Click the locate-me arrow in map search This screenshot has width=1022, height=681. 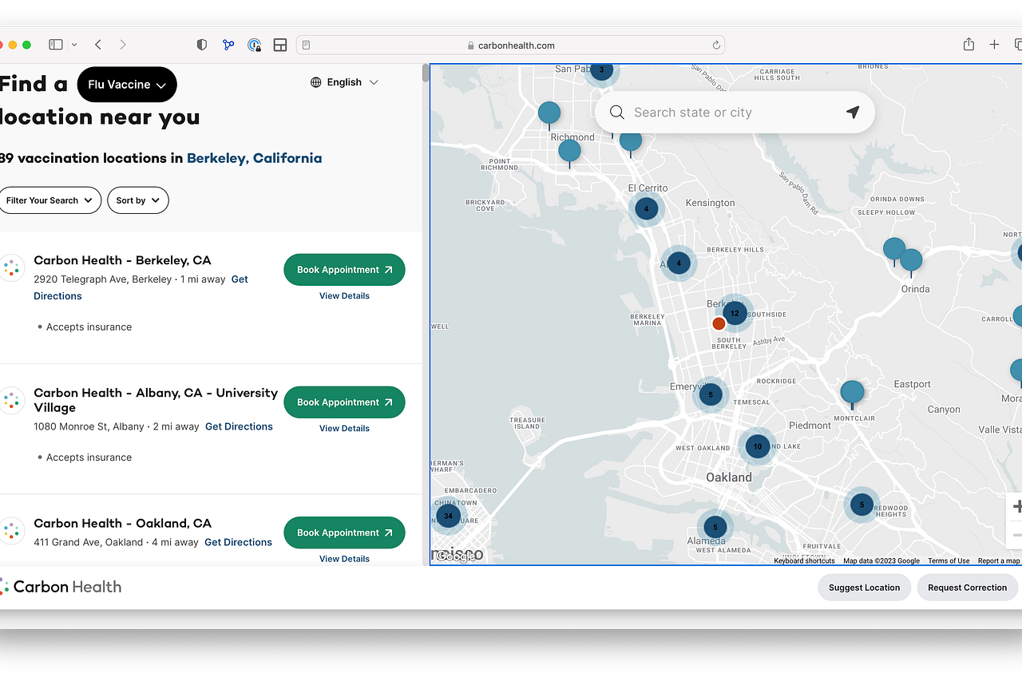coord(853,112)
